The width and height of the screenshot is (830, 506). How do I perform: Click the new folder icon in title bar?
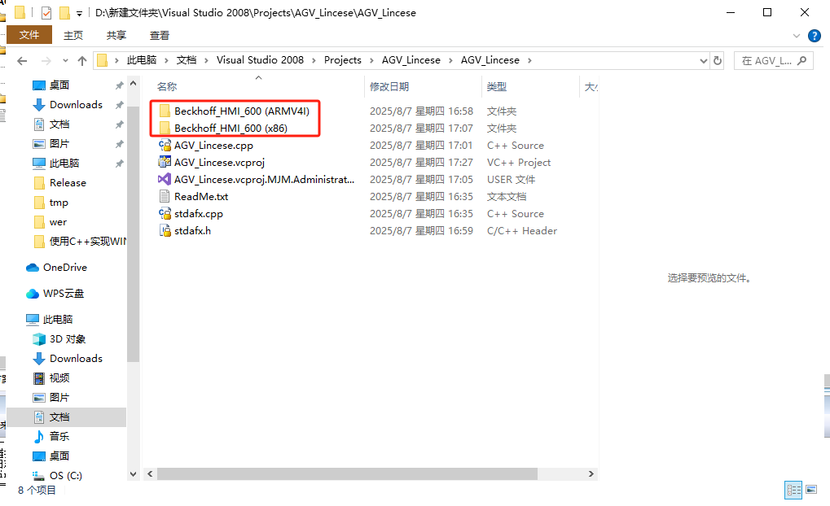(x=64, y=13)
